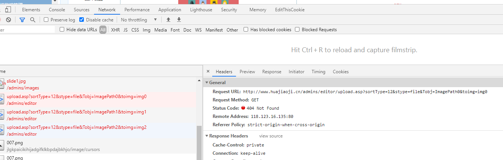
Task: Select the upload.asp ImagePath1 request row
Action: [x=76, y=115]
